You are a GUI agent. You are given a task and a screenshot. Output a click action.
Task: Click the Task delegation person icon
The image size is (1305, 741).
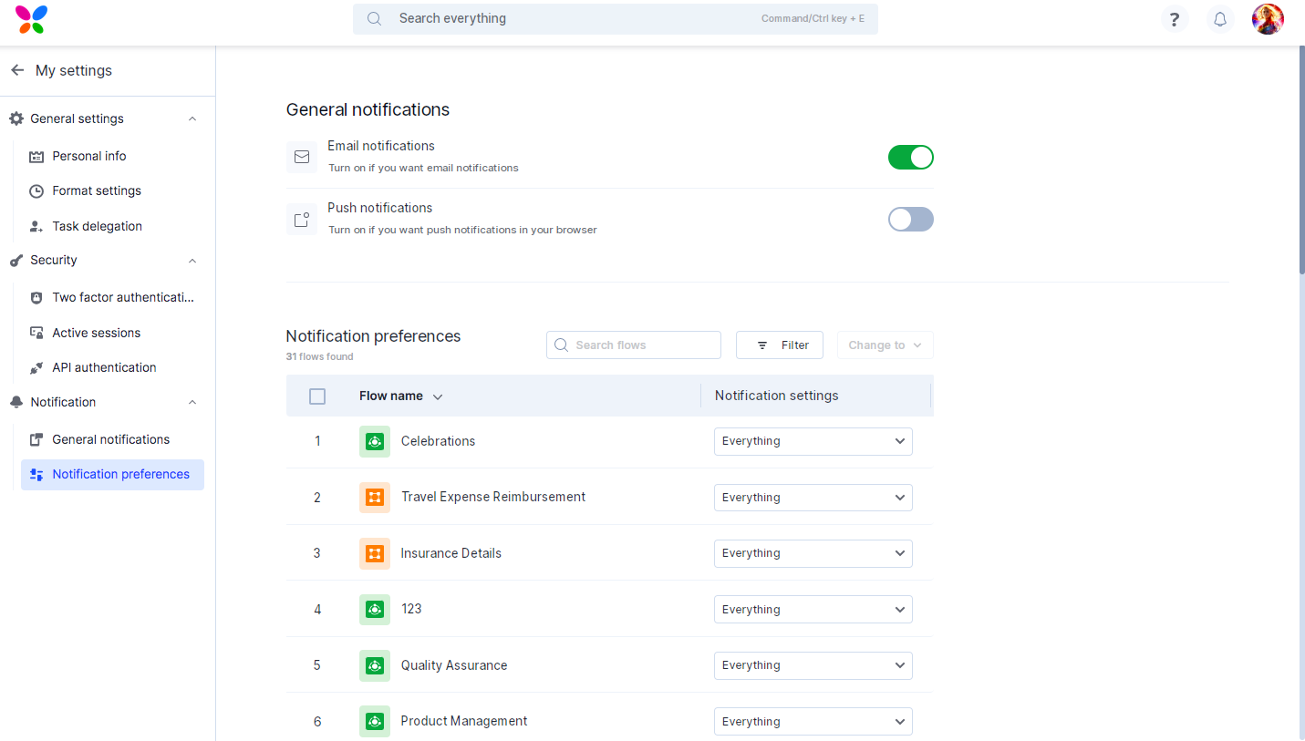pos(36,226)
